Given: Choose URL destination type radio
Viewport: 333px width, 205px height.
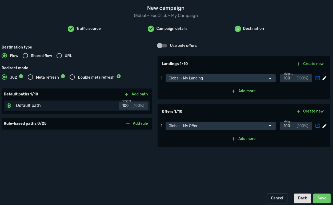Looking at the screenshot, I should pos(59,56).
